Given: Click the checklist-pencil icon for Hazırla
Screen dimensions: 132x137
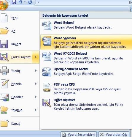Looking at the screenshot, I should (x=5, y=84).
